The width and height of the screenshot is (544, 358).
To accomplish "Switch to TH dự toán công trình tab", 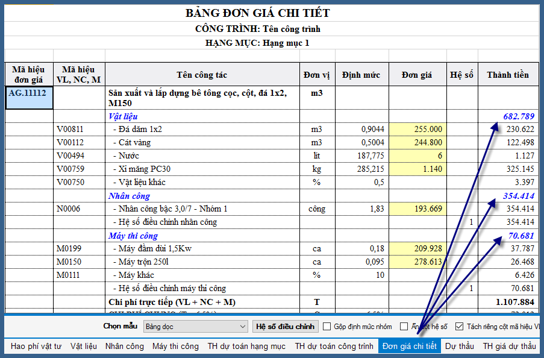I will pos(334,347).
